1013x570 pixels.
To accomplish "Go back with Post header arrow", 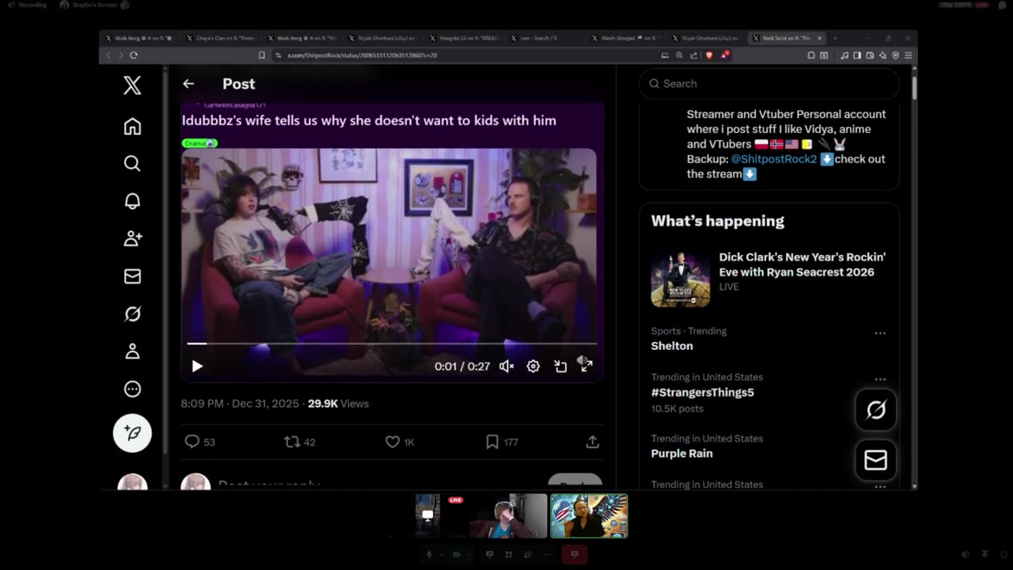I will [x=188, y=84].
